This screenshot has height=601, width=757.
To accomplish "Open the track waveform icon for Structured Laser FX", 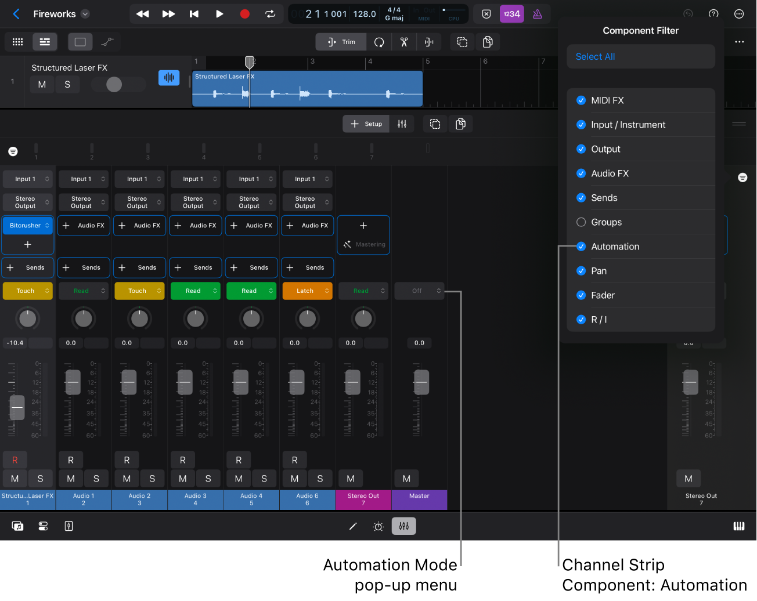I will click(169, 77).
